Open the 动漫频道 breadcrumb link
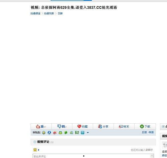 [x=35, y=13]
